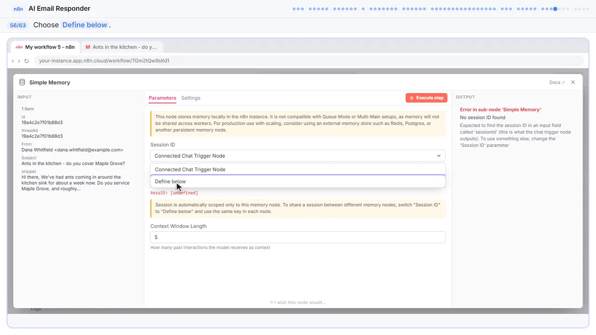Click the I wish this node would link
Image resolution: width=596 pixels, height=335 pixels.
pyautogui.click(x=298, y=302)
